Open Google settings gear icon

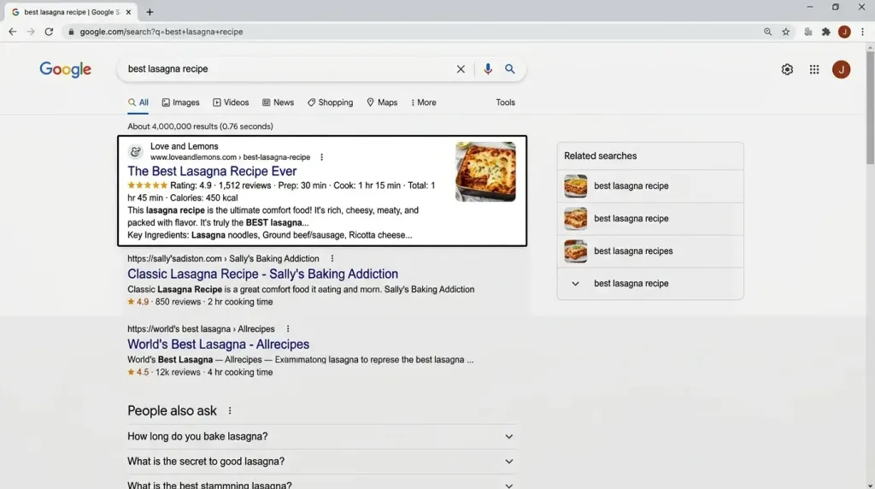point(787,69)
